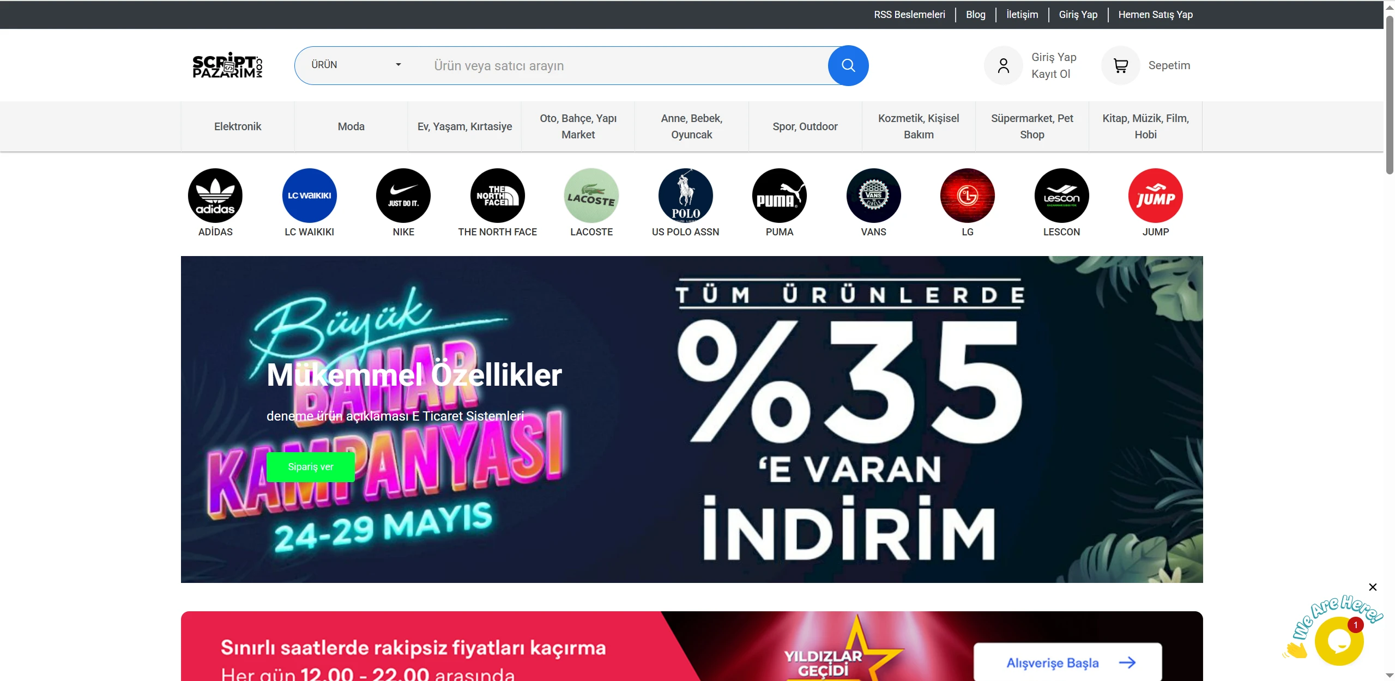
Task: Select the US Polo Assn brand logo
Action: click(686, 196)
